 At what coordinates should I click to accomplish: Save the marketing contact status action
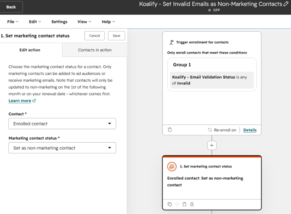click(116, 36)
